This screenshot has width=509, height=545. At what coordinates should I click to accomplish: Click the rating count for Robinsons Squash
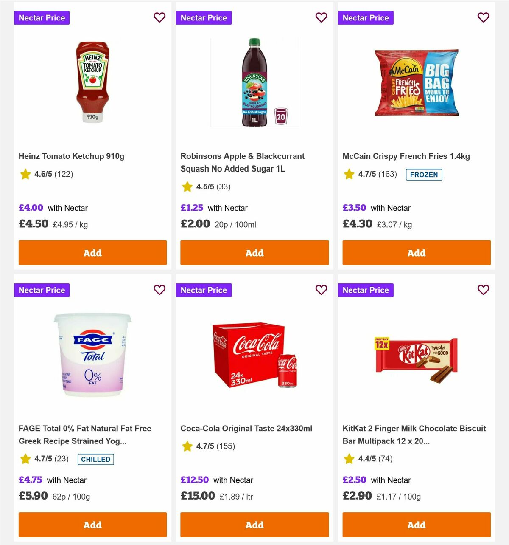coord(224,186)
